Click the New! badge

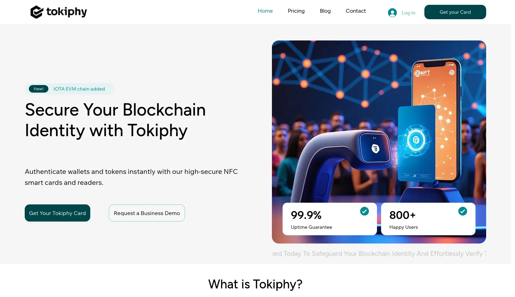[38, 89]
